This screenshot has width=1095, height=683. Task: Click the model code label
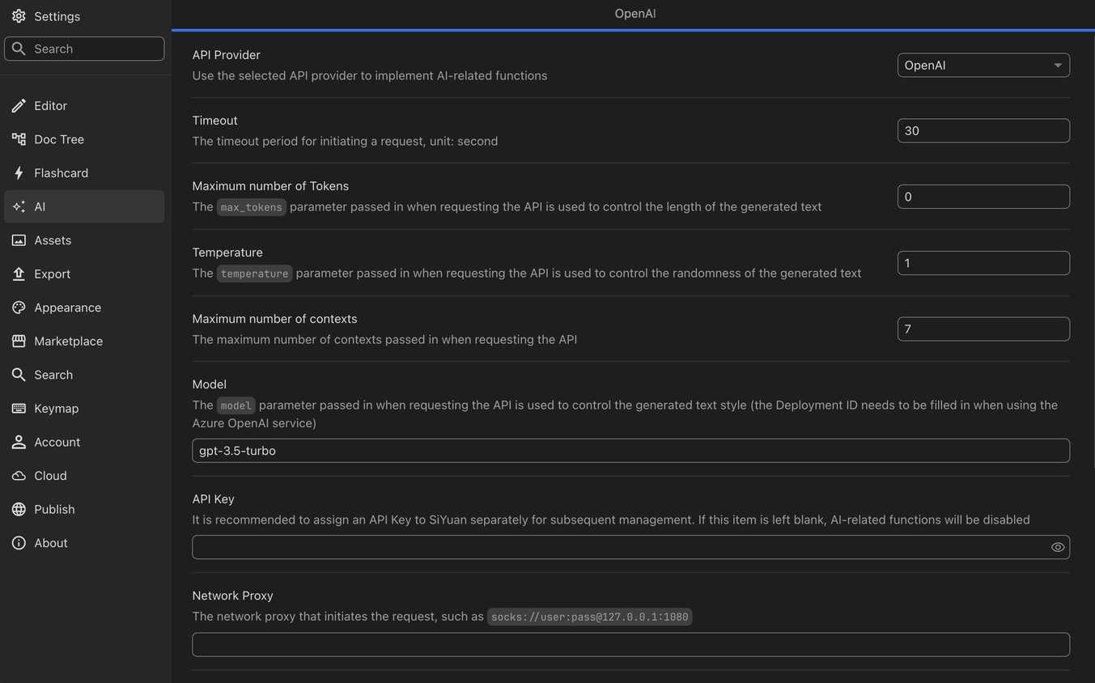pyautogui.click(x=236, y=405)
